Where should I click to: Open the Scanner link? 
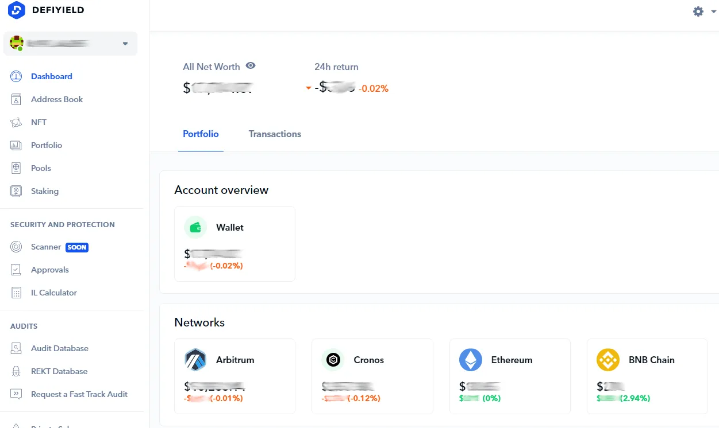tap(46, 247)
